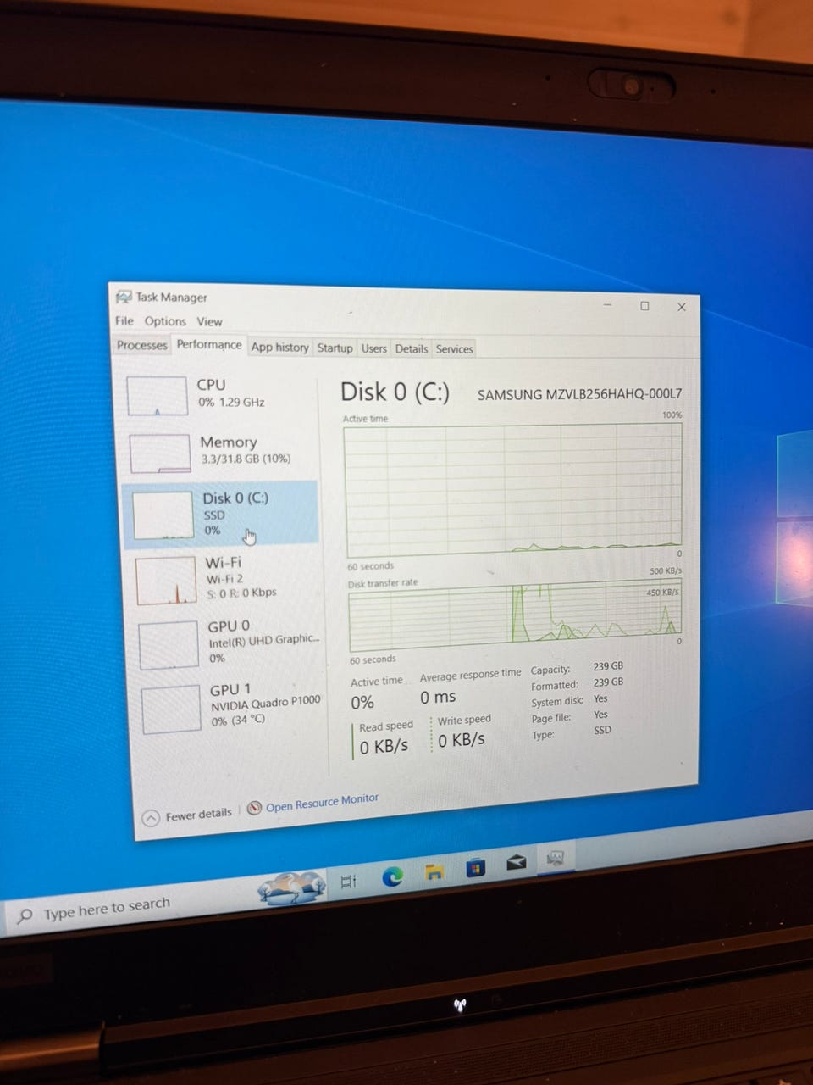
Task: Click the Task Manager taskbar icon
Action: (x=555, y=859)
